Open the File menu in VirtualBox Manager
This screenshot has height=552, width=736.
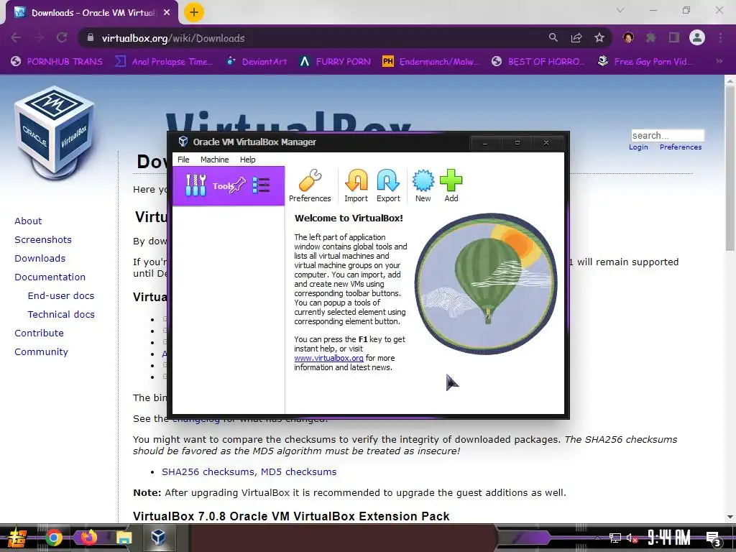point(183,160)
